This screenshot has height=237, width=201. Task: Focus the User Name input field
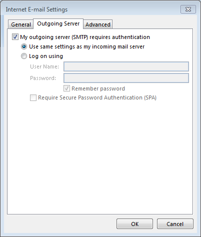(x=126, y=66)
